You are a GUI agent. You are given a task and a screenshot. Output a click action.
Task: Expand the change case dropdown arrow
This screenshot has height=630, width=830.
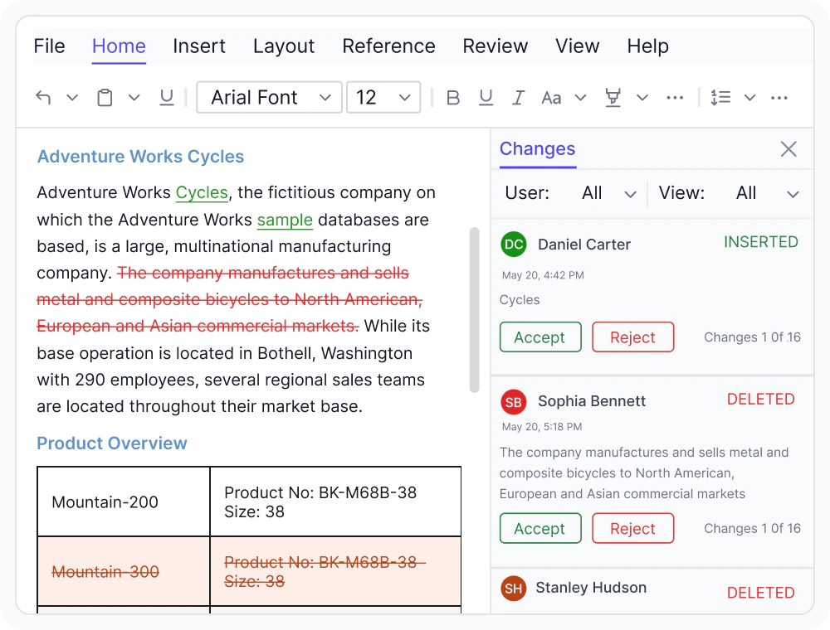(581, 98)
